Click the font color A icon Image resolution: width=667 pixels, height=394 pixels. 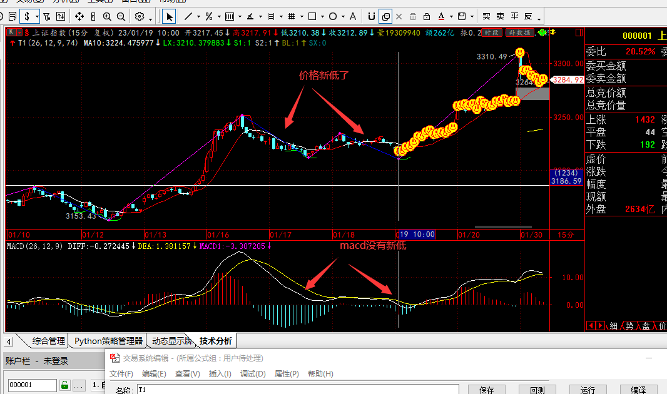pos(441,17)
